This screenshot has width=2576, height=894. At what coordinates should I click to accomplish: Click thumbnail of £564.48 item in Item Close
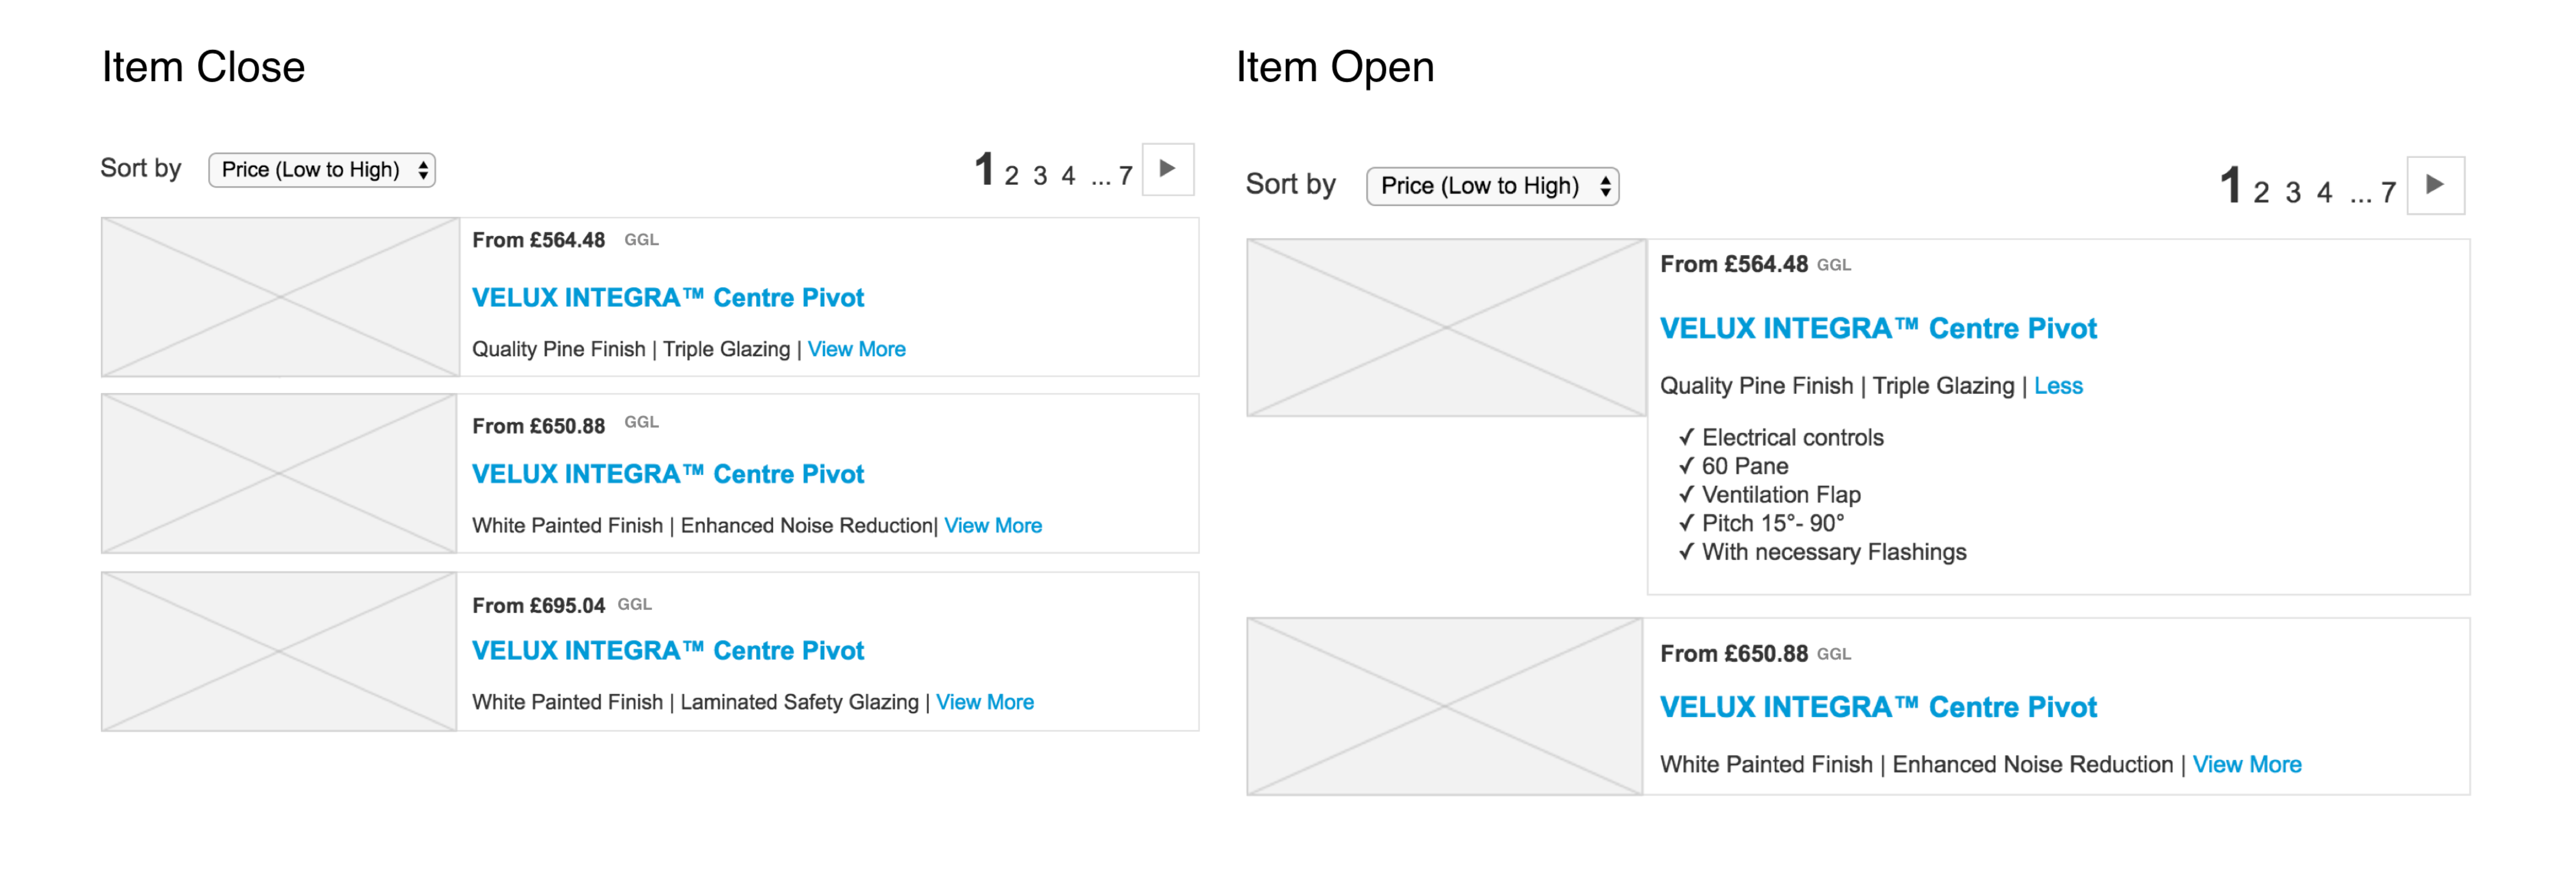coord(280,297)
